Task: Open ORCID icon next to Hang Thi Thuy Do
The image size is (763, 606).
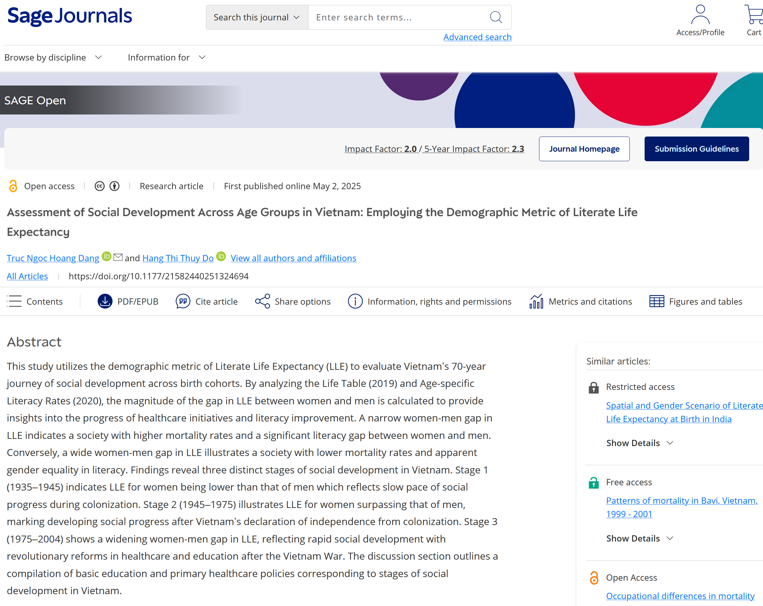Action: pyautogui.click(x=221, y=256)
